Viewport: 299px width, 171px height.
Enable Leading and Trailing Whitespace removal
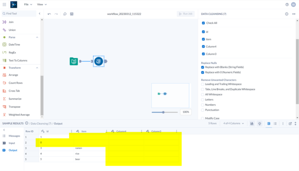202,84
